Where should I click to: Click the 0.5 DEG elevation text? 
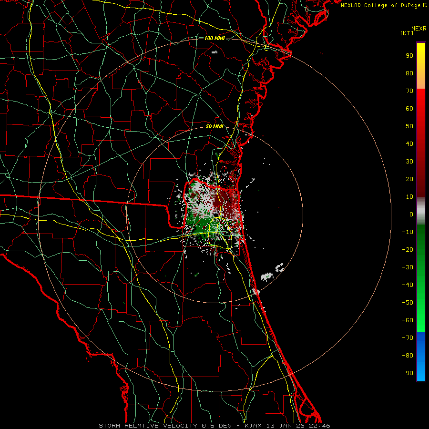coord(217,426)
